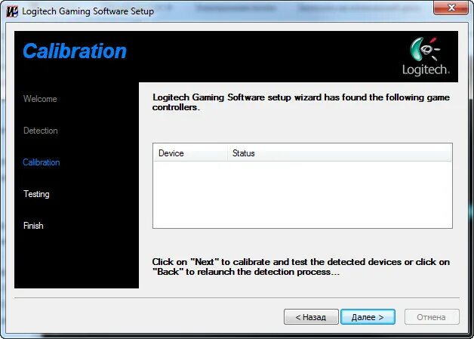Select the Detection step in the sidebar
This screenshot has height=339, width=474.
[41, 131]
